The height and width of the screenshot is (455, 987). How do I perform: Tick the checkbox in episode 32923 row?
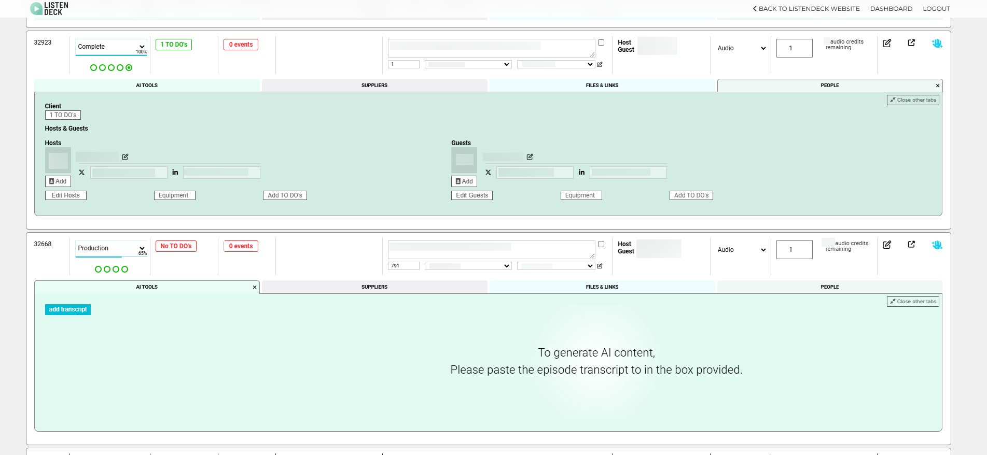[601, 42]
